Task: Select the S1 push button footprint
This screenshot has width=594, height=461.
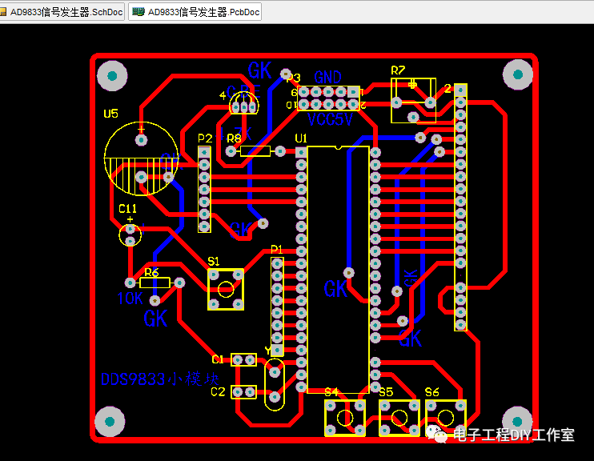Action: pos(226,290)
